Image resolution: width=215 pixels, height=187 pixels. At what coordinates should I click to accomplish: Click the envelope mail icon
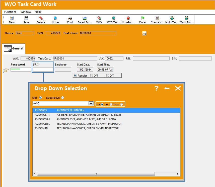pos(144,33)
